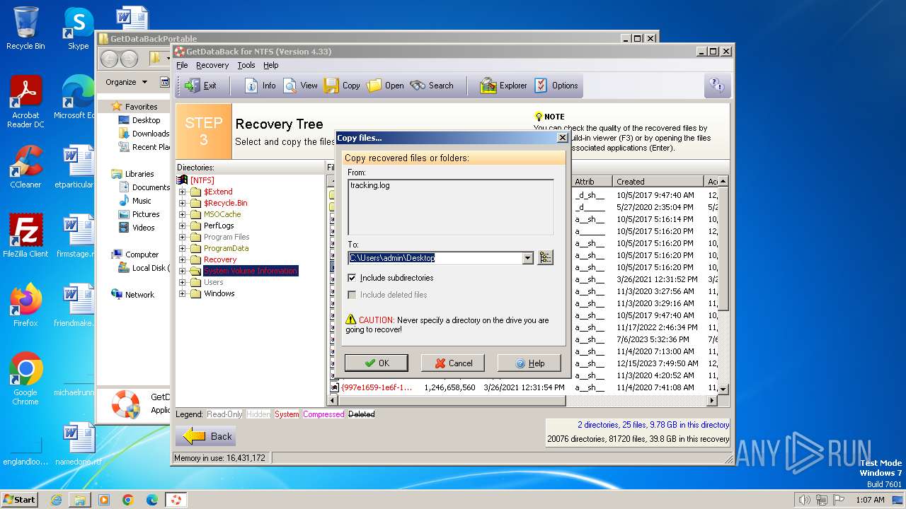Open Recycle Bin desktop icon
Viewport: 906px width, 509px height.
click(25, 28)
